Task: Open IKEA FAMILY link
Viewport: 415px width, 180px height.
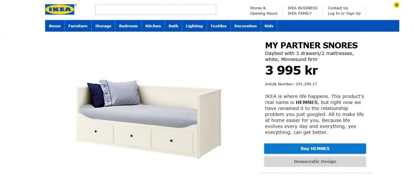Action: [300, 13]
